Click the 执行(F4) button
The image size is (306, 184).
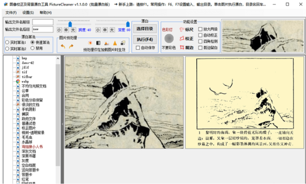click(145, 39)
